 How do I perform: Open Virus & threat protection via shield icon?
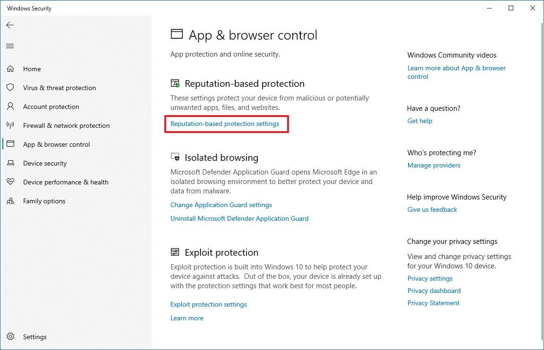[x=10, y=87]
